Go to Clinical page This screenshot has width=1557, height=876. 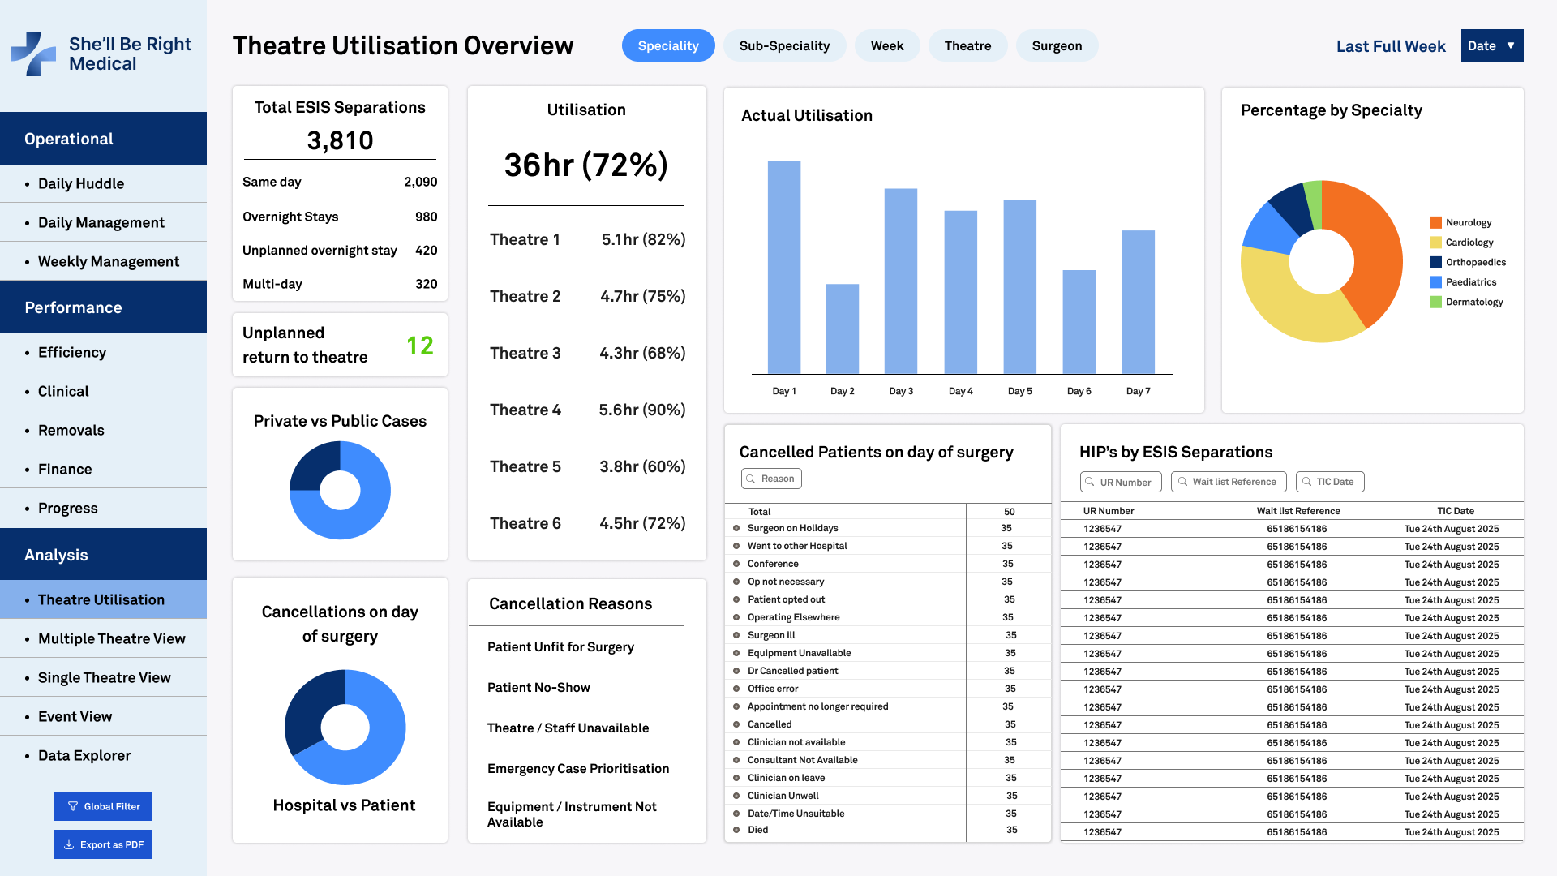(103, 391)
